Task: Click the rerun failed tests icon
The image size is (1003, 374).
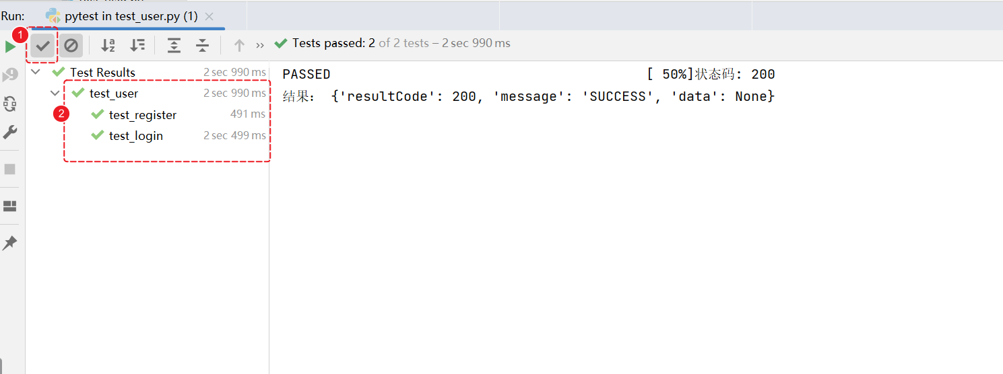Action: tap(10, 74)
